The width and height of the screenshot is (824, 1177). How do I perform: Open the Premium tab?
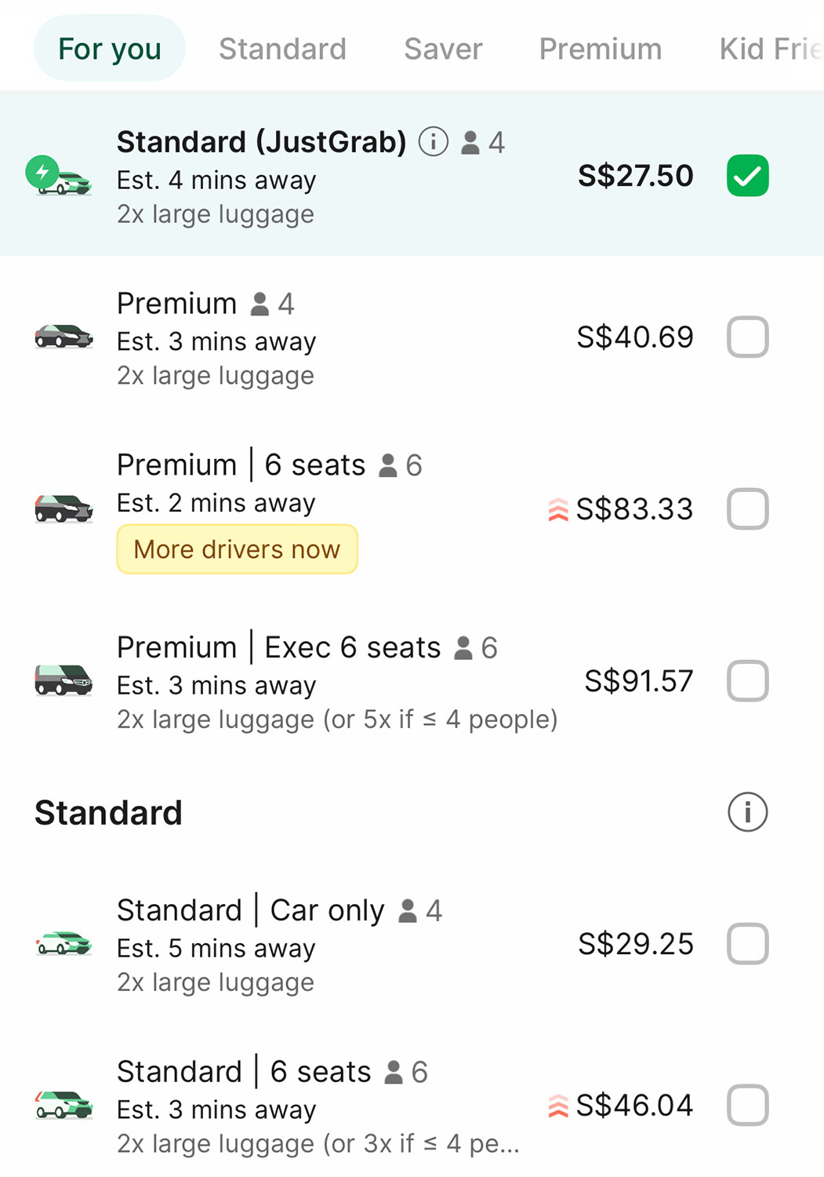(x=600, y=49)
